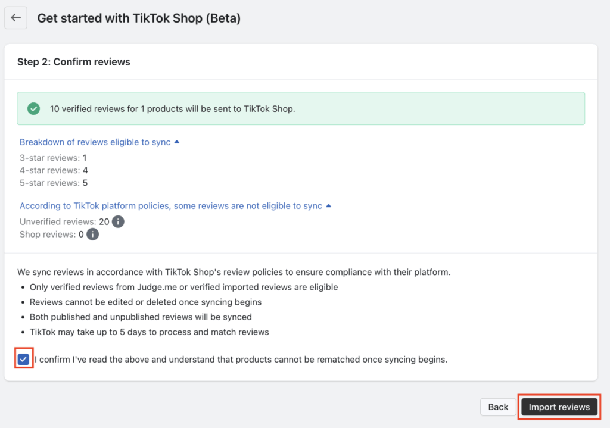The width and height of the screenshot is (610, 428).
Task: Select the '3-star reviews: 1' line
Action: click(x=53, y=158)
